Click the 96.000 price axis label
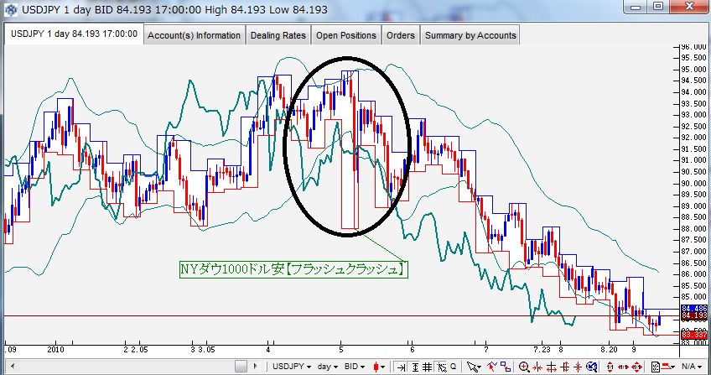Viewport: 711px width, 375px height. pos(695,47)
